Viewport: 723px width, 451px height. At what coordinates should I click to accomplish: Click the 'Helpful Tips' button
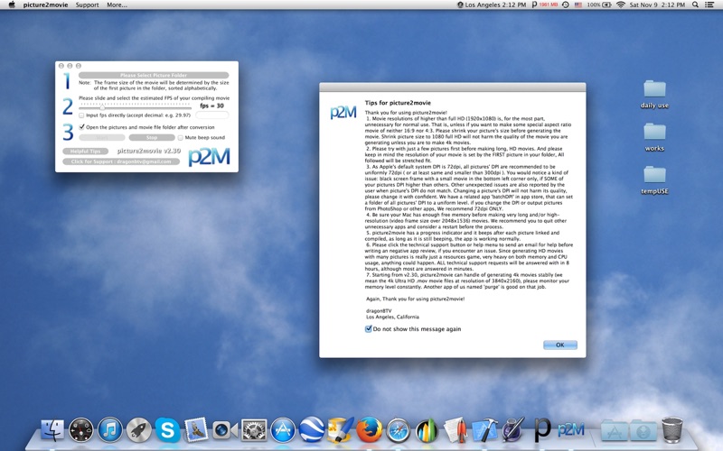tap(85, 151)
